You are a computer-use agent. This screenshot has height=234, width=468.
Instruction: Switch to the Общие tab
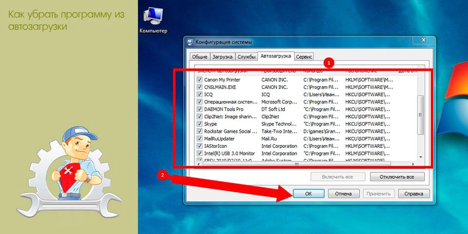[199, 57]
